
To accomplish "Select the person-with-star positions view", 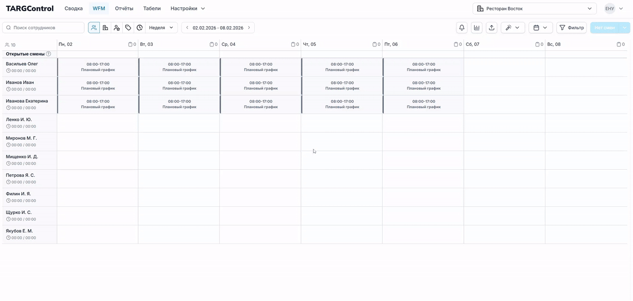I will [117, 28].
